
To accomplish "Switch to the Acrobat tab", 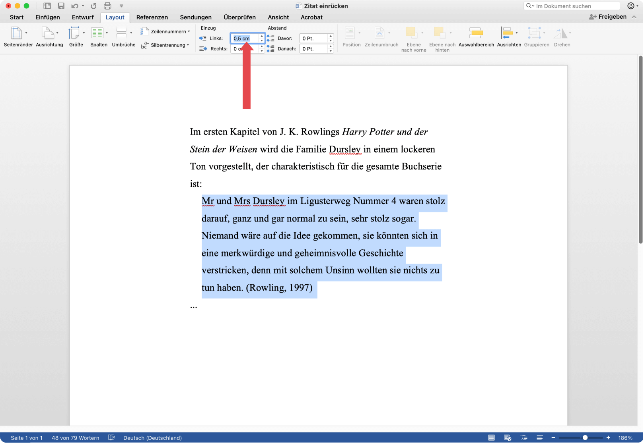I will click(311, 17).
